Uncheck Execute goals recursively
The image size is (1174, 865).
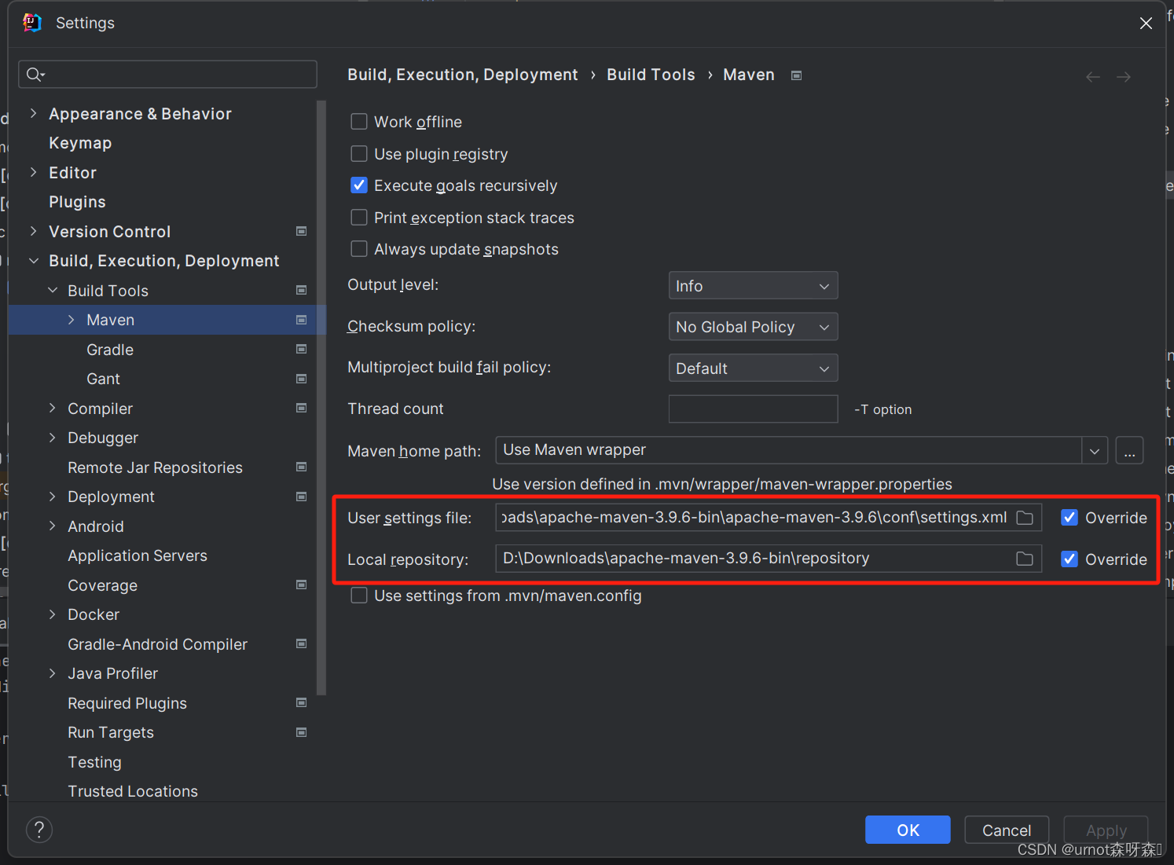tap(359, 185)
